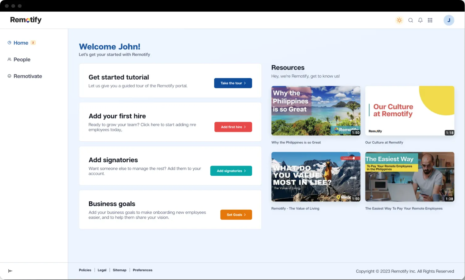Open the user avatar J profile
Viewport: 465px width, 280px height.
pyautogui.click(x=449, y=20)
